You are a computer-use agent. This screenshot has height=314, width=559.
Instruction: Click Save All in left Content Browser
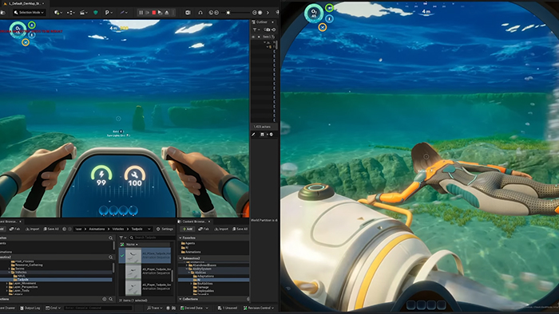[50, 229]
